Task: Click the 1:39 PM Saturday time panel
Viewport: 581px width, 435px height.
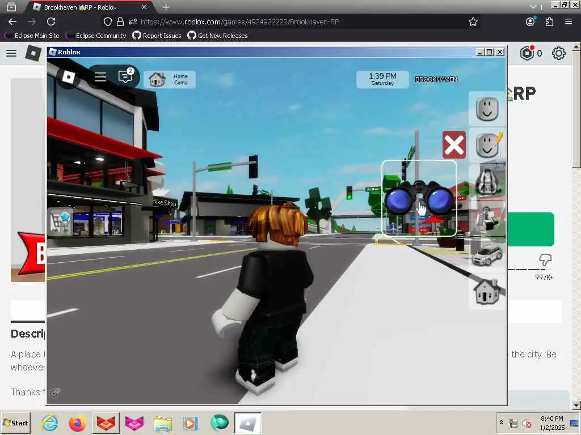Action: 382,79
